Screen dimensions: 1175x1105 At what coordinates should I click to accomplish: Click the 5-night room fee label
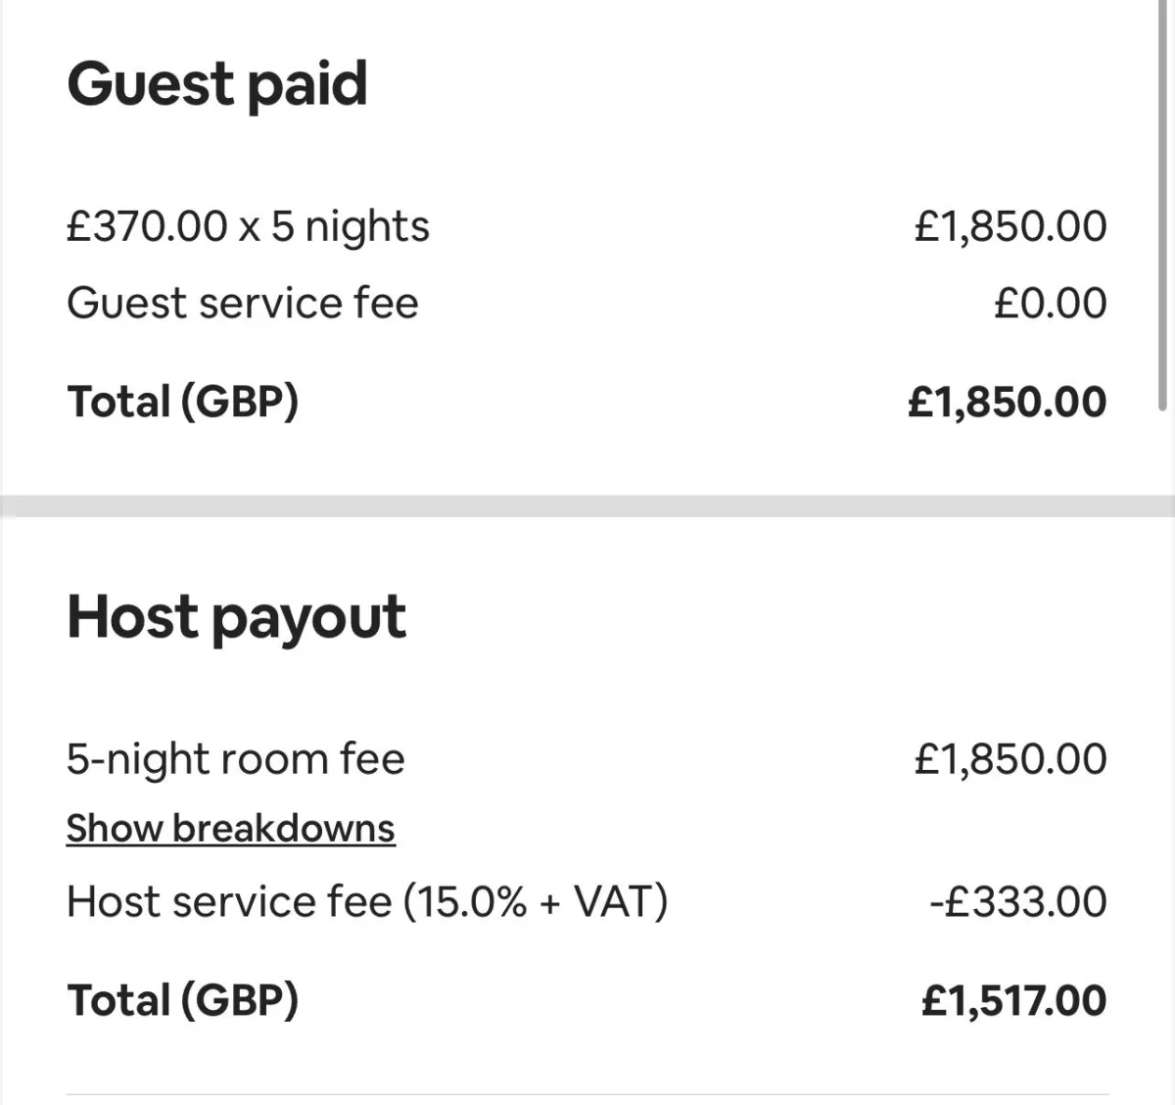coord(235,760)
